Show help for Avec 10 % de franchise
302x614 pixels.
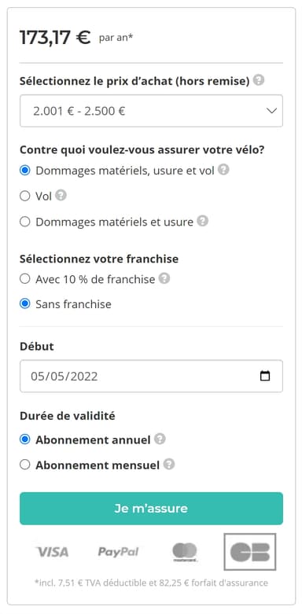tap(164, 278)
